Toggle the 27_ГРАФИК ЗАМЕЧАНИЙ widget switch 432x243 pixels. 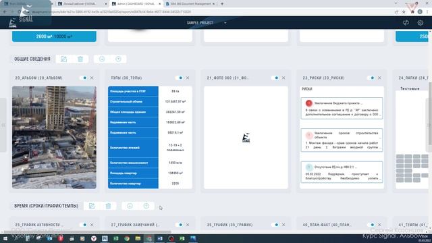180,225
